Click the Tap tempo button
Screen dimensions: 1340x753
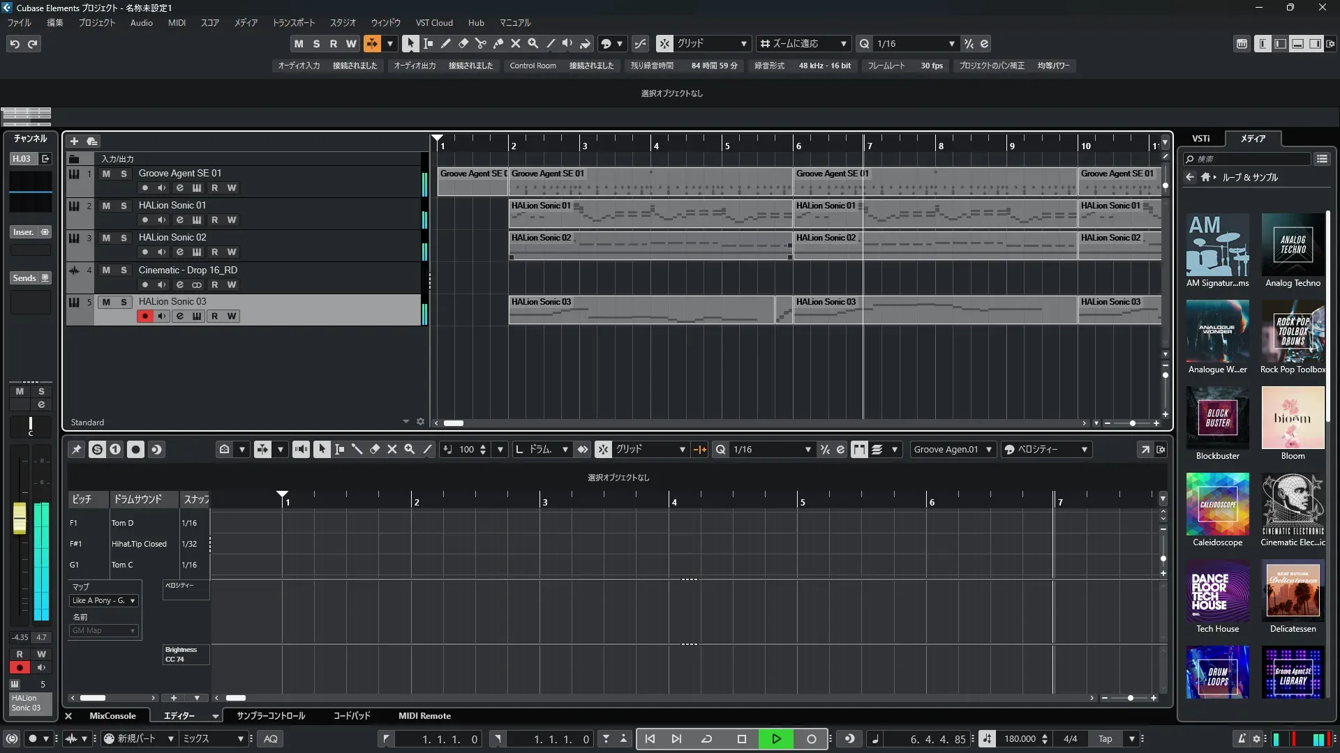[1105, 739]
